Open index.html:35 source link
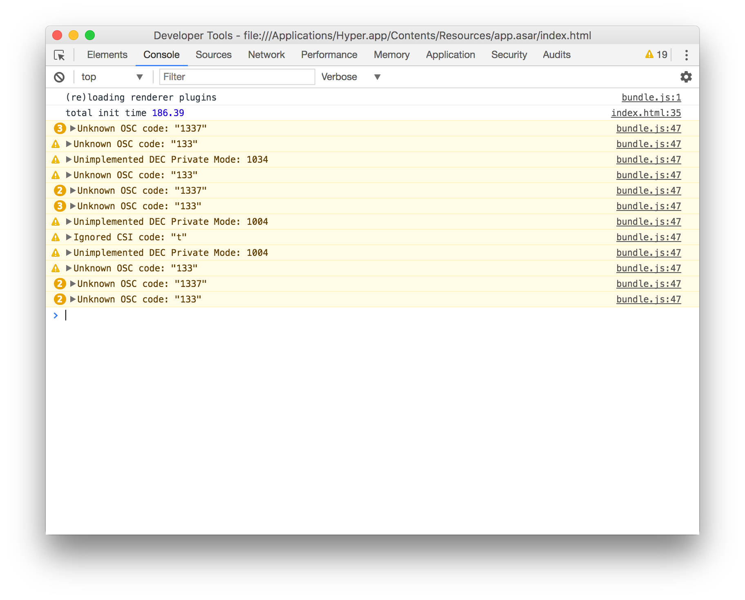The image size is (745, 600). coord(646,112)
